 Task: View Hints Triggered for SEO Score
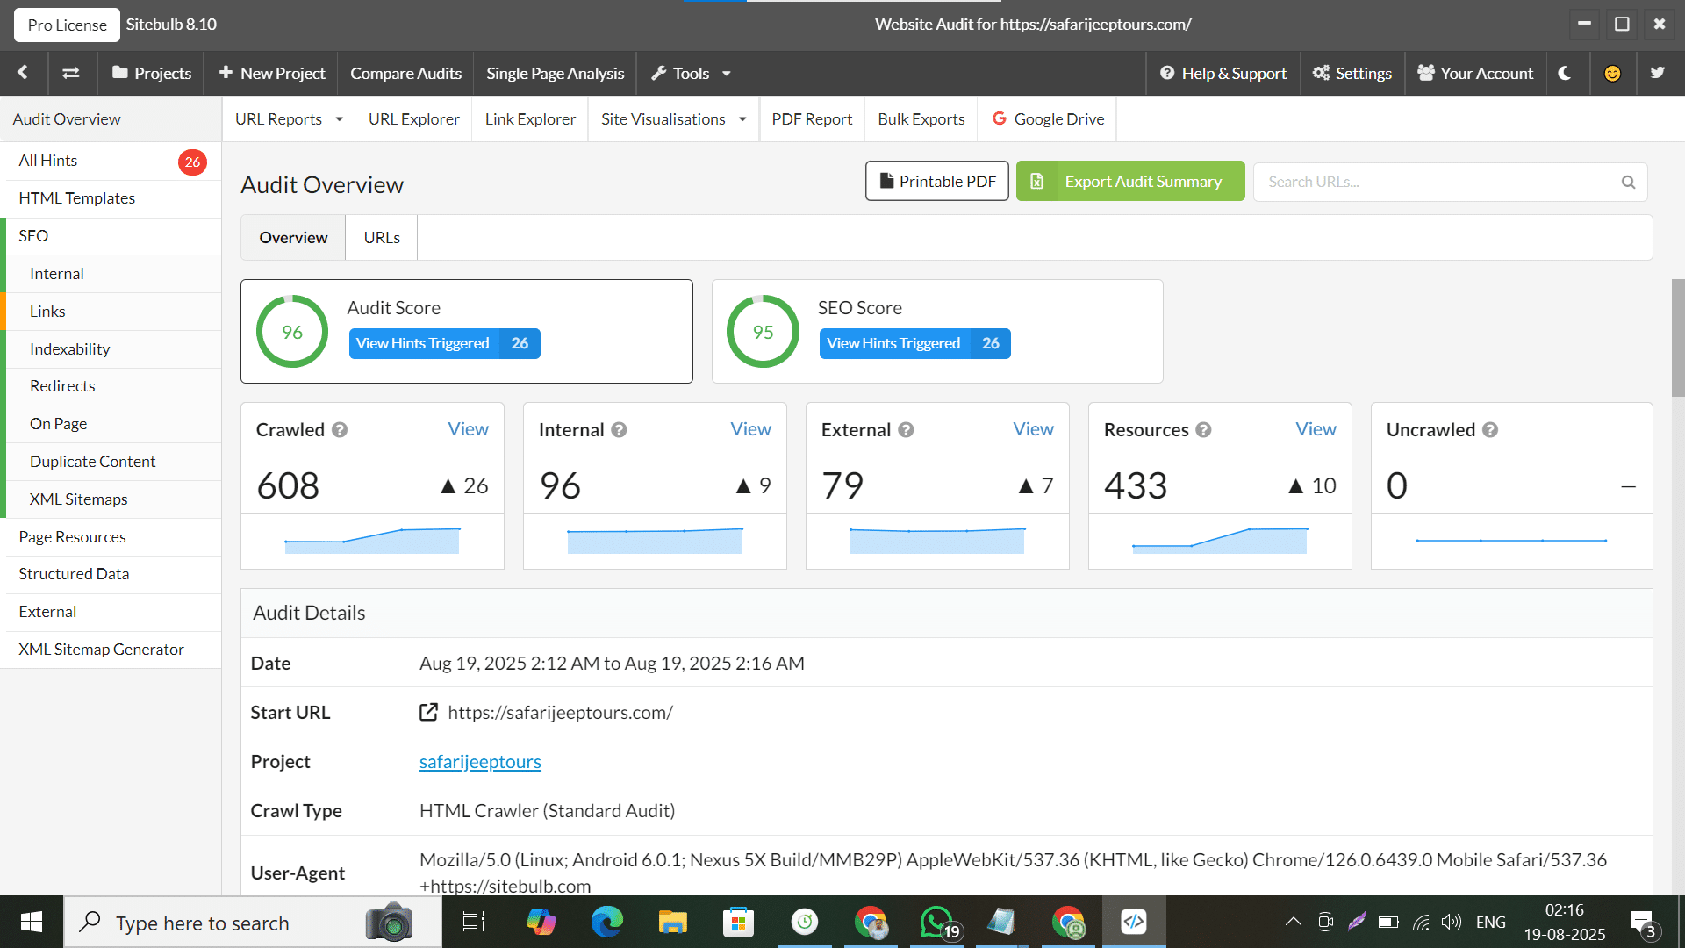tap(914, 343)
